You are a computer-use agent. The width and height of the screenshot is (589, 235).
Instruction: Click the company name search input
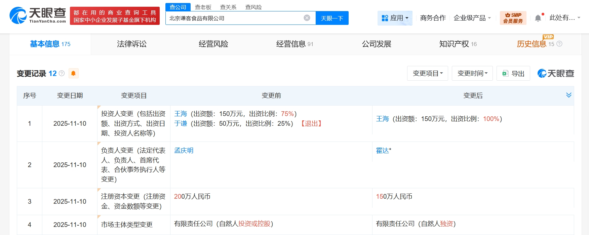coord(235,18)
